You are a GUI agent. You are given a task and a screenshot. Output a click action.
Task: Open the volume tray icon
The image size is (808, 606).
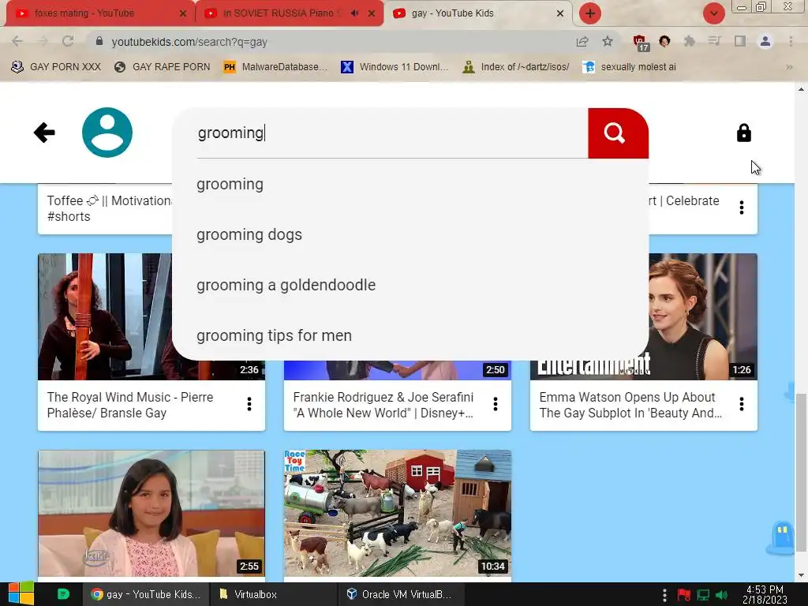pos(721,595)
